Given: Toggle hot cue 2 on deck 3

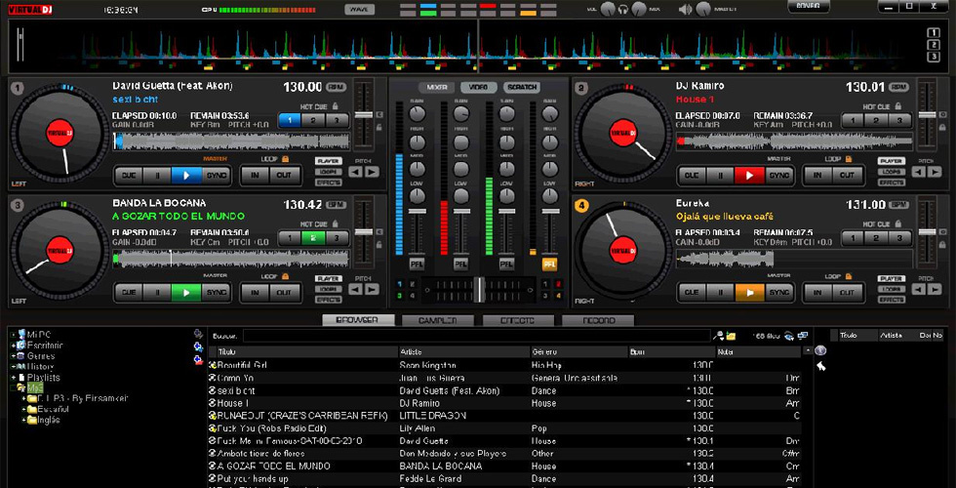Looking at the screenshot, I should tap(313, 238).
